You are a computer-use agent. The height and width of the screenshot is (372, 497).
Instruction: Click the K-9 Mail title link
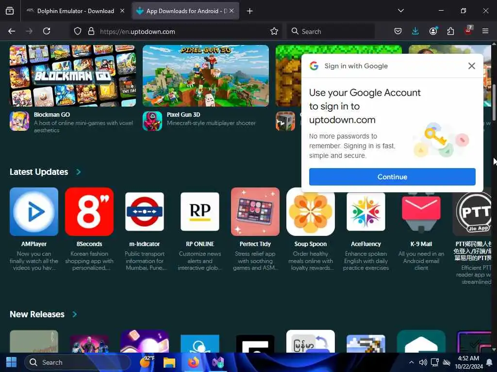pyautogui.click(x=421, y=244)
